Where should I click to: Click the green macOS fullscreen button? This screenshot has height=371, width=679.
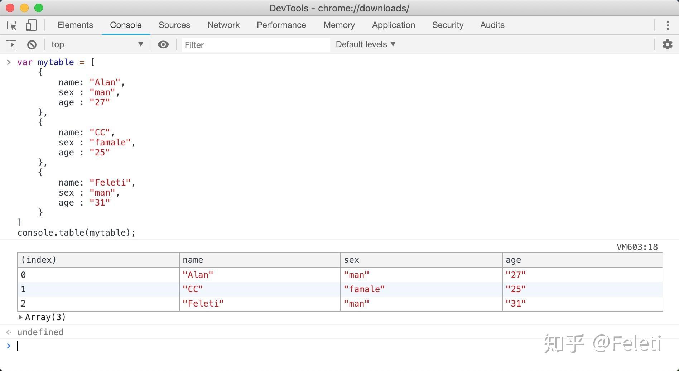pos(39,8)
